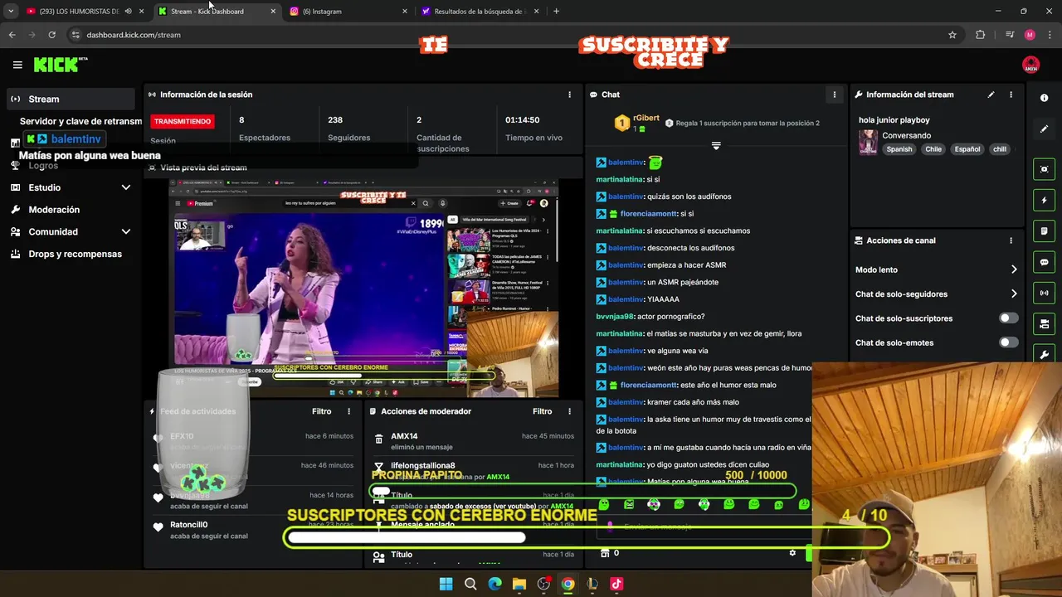Screen dimensions: 1062x597
Task: Open the profile avatar in Kick header
Action: point(1030,65)
